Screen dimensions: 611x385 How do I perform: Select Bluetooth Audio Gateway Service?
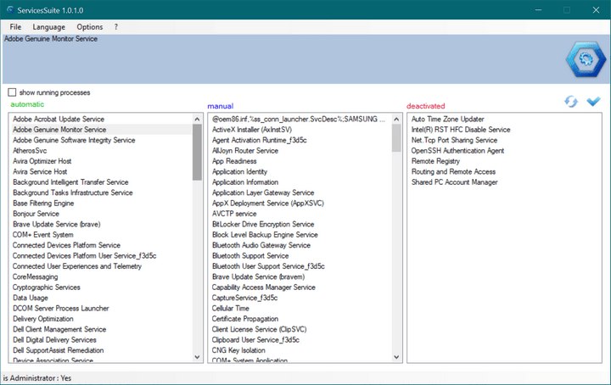261,245
